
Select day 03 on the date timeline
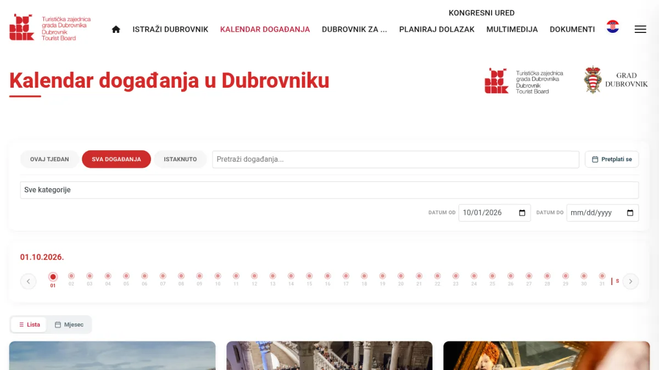tap(90, 280)
